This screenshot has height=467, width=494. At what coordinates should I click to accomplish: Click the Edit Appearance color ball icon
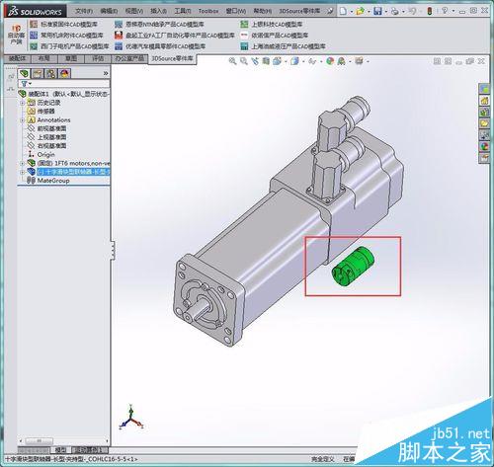(330, 61)
